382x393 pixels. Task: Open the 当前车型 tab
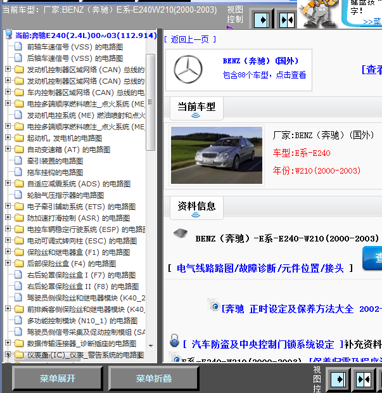196,108
